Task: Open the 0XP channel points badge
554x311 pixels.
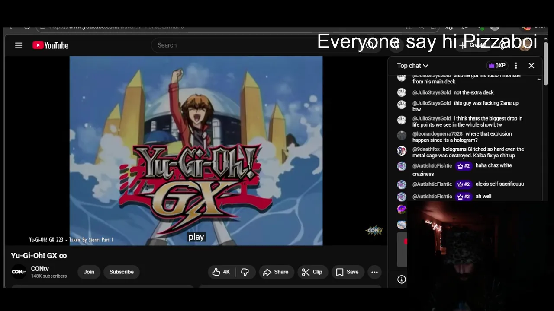Action: point(497,66)
